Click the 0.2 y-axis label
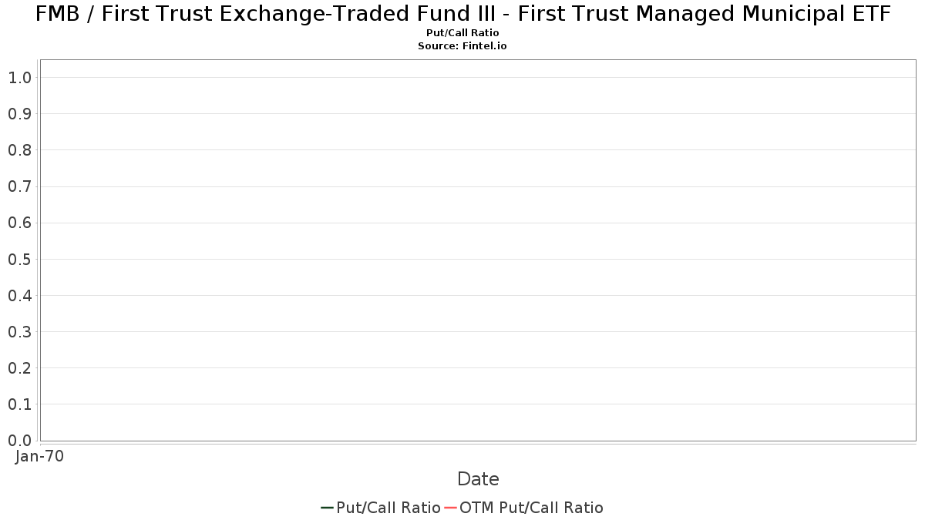The width and height of the screenshot is (925, 520). pos(19,368)
